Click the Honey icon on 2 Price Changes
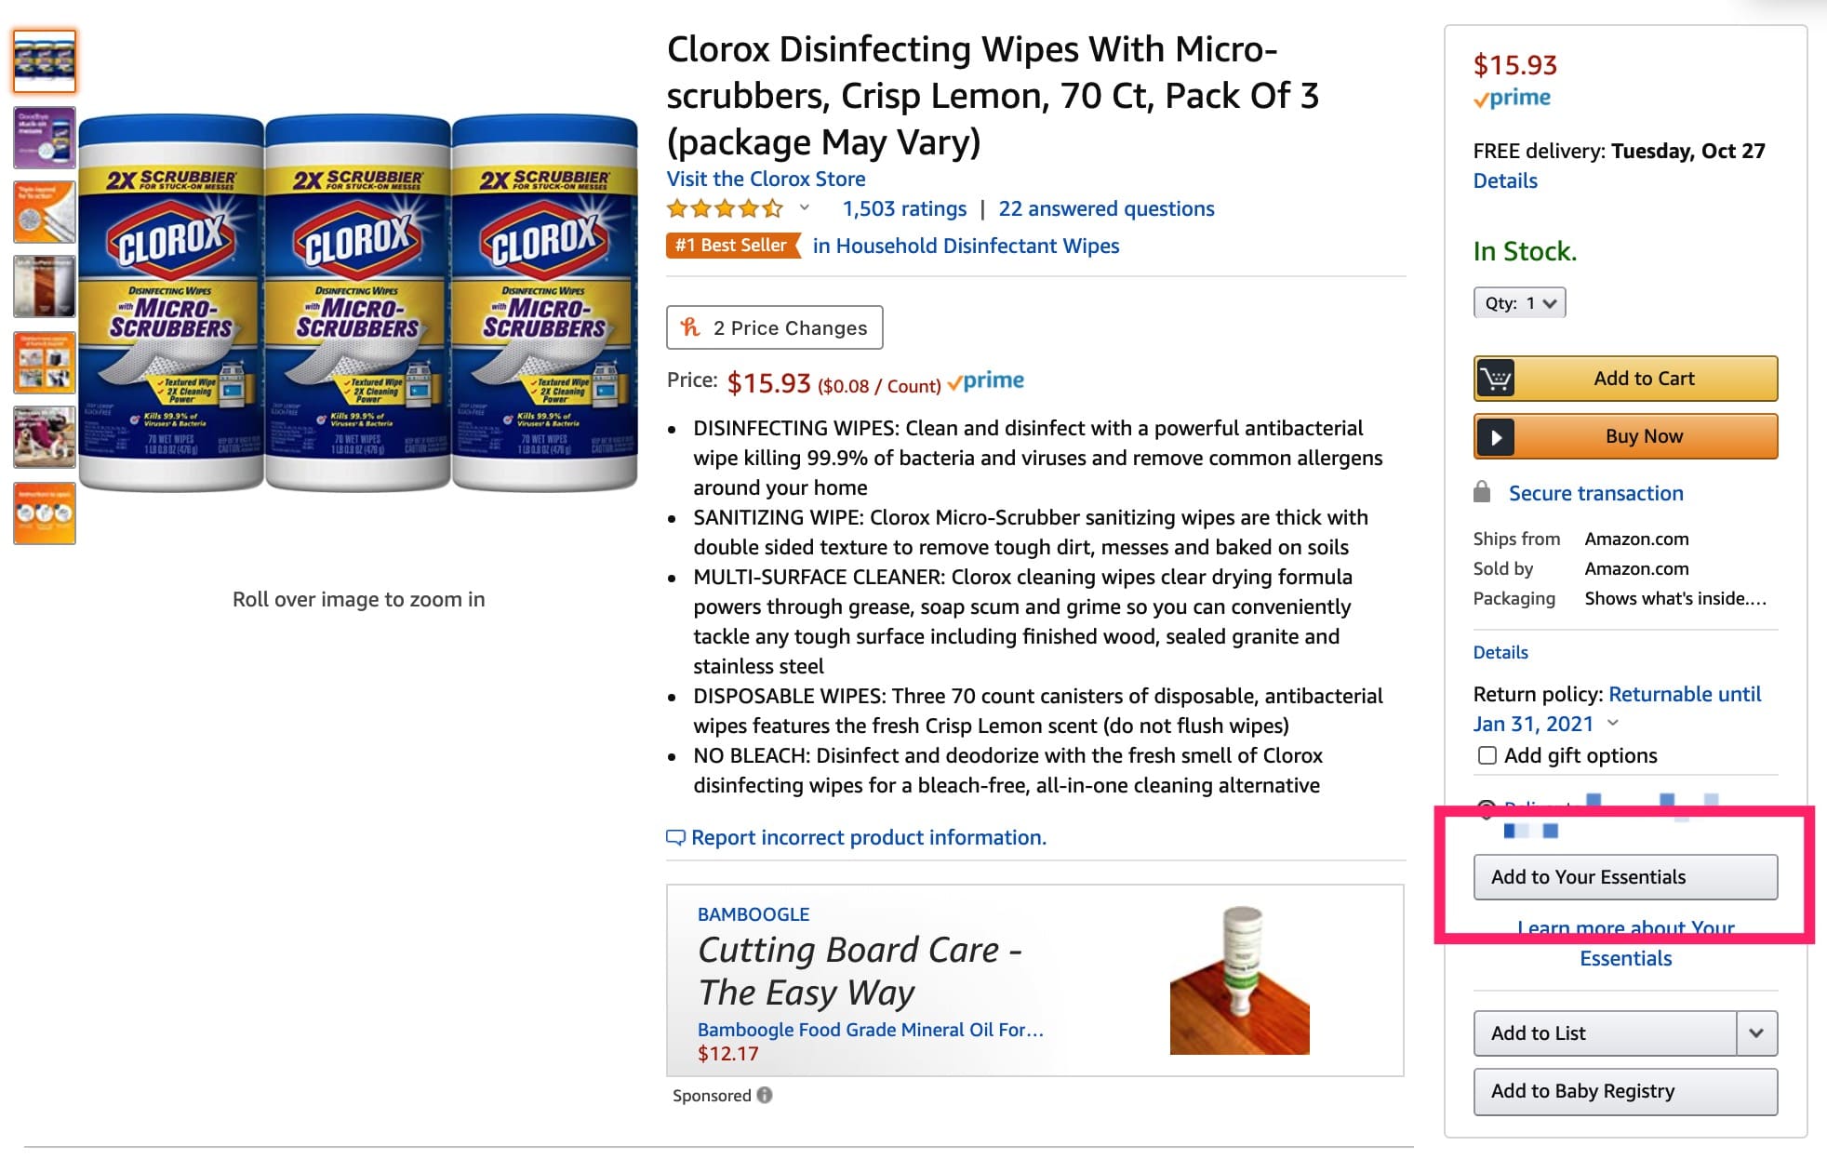Screen dimensions: 1827x1159 (x=688, y=327)
